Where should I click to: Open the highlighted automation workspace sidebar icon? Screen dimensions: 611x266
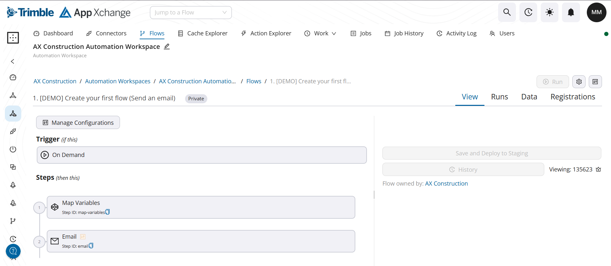tap(13, 114)
